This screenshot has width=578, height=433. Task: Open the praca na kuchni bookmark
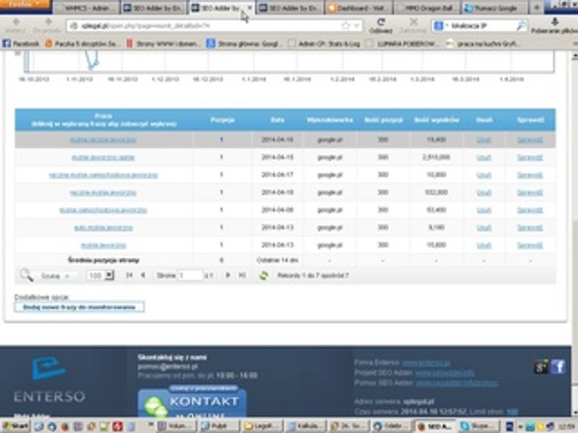click(482, 43)
